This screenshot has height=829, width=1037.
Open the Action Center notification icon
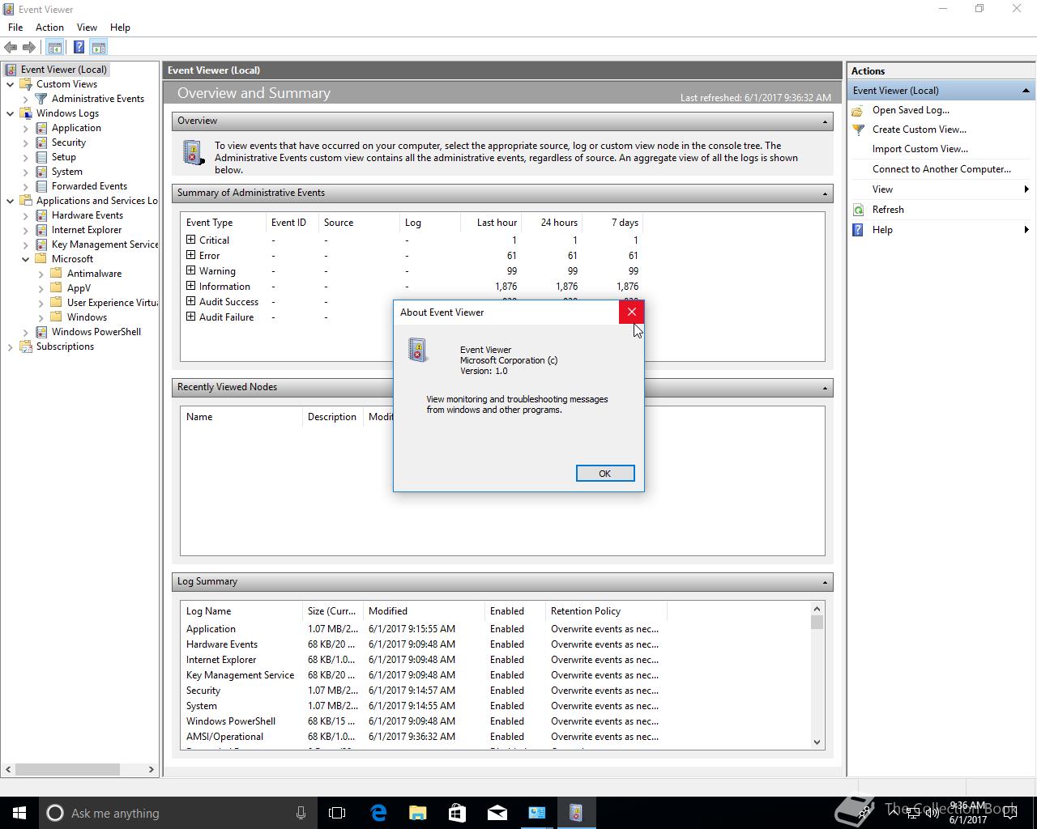coord(1010,813)
